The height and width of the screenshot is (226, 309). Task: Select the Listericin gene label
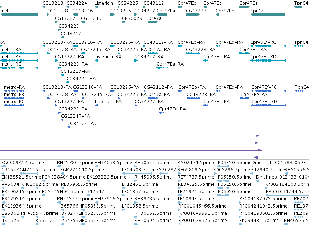tap(104, 3)
